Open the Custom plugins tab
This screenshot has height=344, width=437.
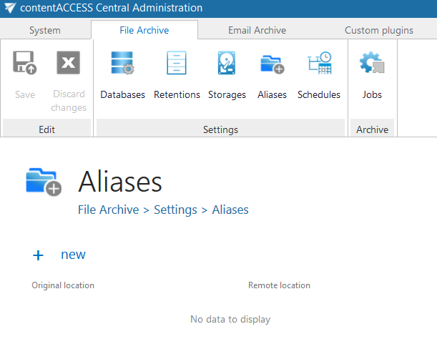[379, 30]
